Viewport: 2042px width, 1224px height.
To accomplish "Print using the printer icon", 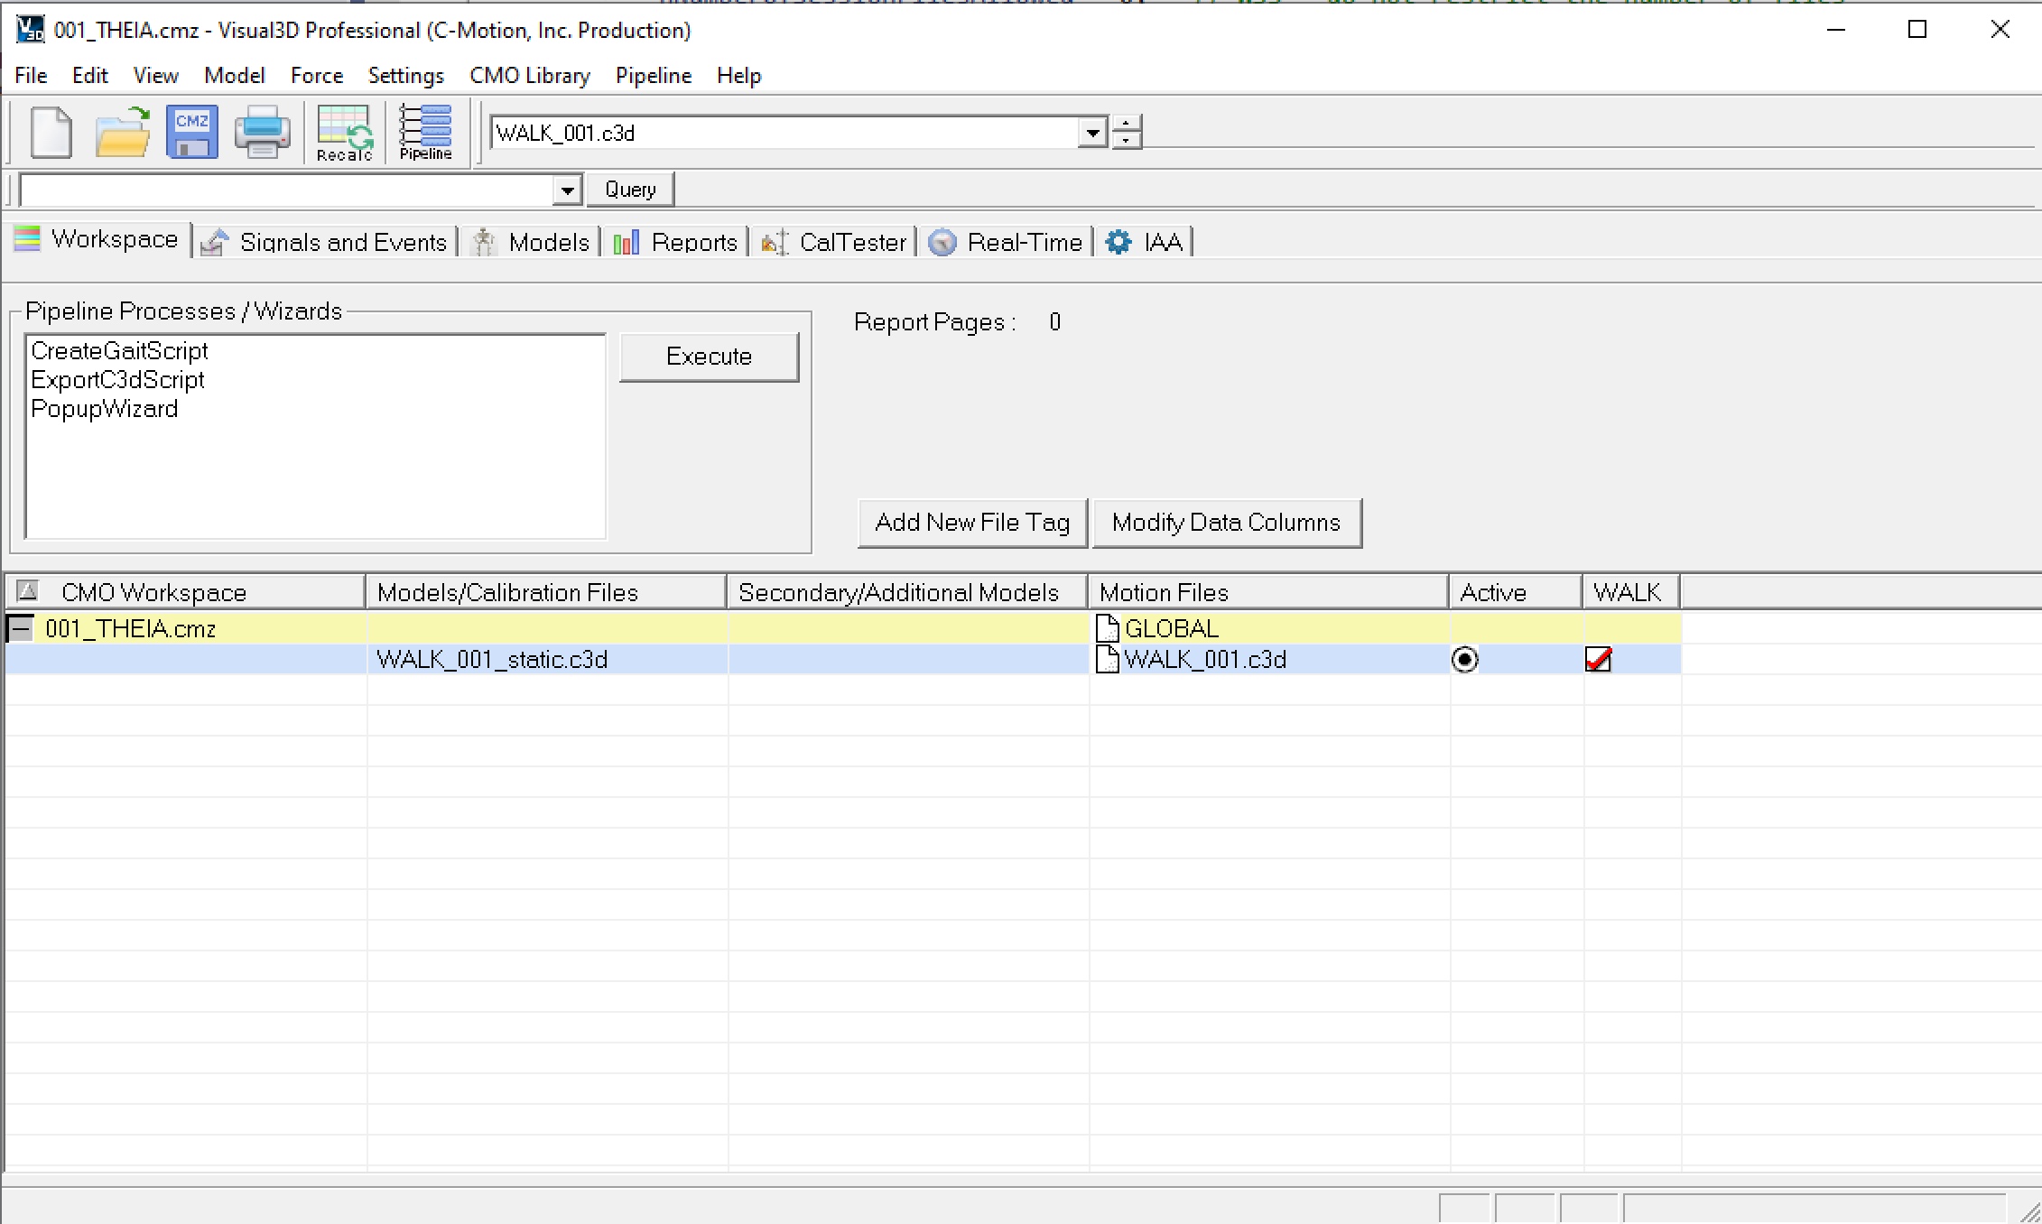I will [x=262, y=133].
